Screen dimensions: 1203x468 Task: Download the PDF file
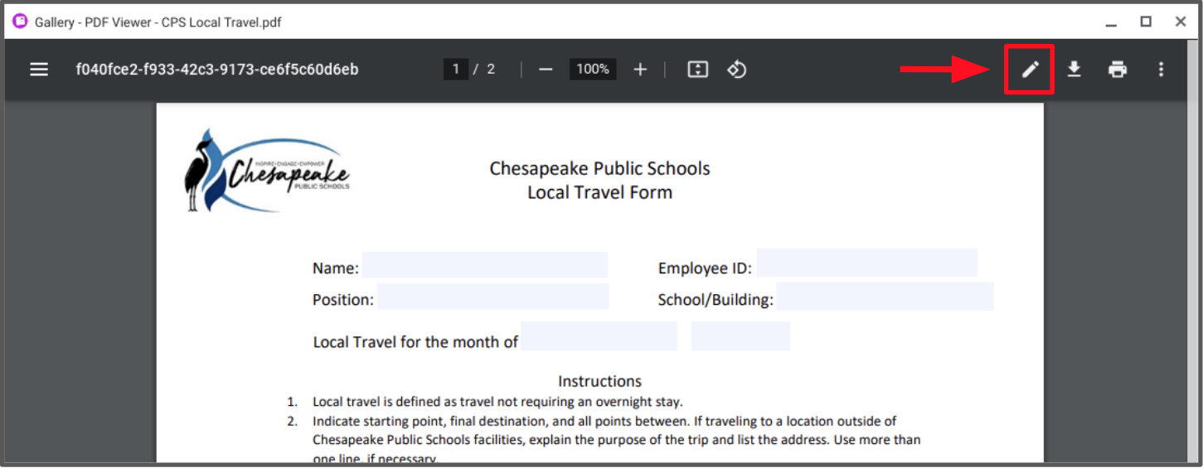(1074, 70)
